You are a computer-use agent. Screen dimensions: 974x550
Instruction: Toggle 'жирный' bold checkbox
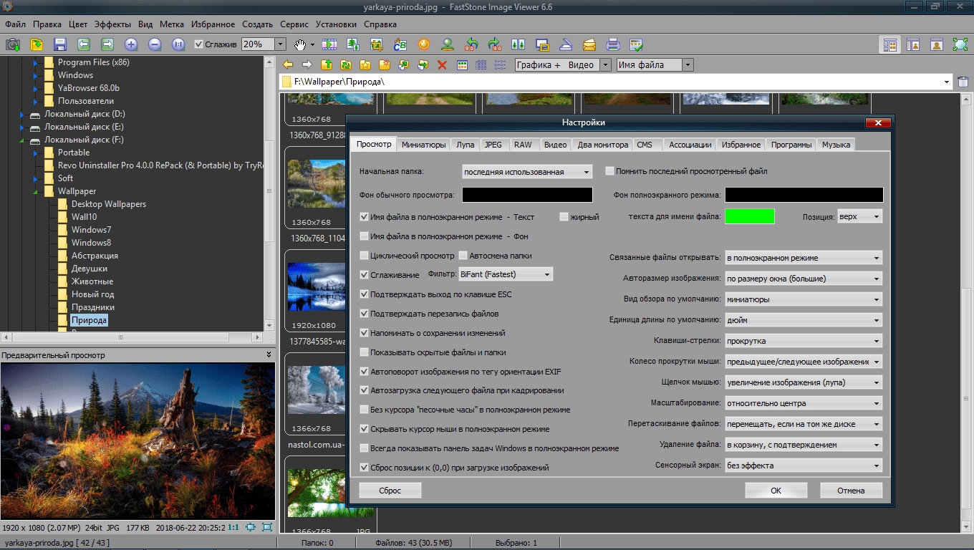click(564, 216)
